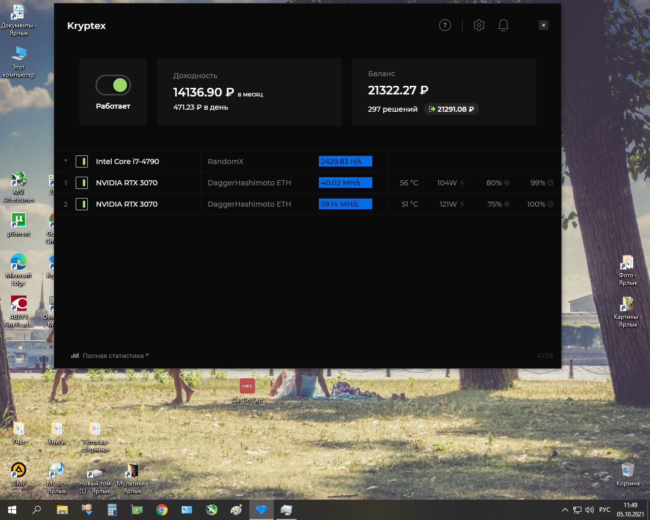
Task: Click the RandomX algorithm label
Action: pyautogui.click(x=225, y=161)
